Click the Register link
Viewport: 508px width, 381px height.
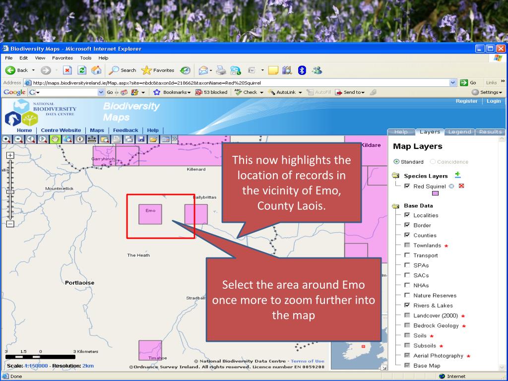tap(466, 101)
